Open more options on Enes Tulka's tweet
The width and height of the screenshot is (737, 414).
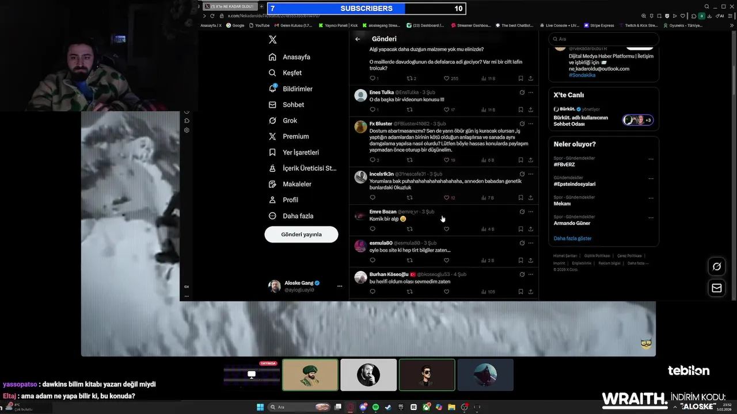point(530,92)
